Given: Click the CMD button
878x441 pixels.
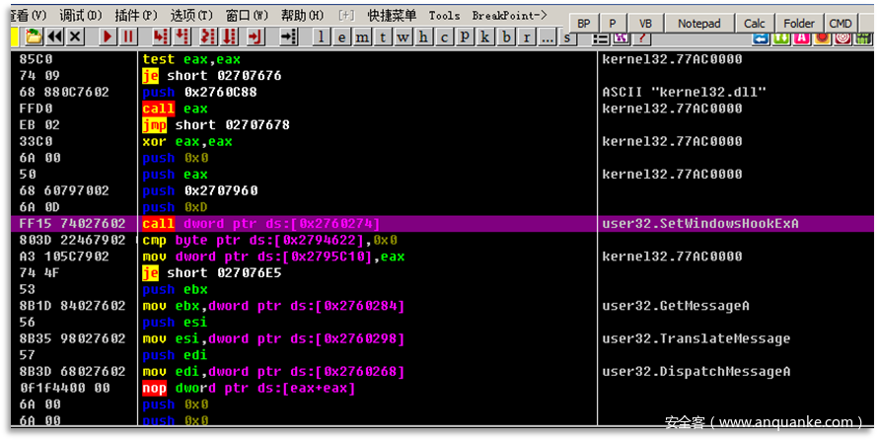Looking at the screenshot, I should (x=841, y=23).
